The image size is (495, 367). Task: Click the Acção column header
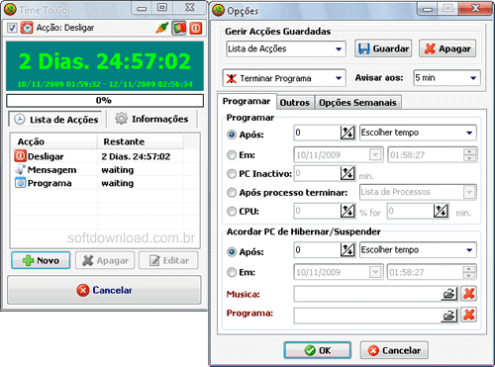53,141
